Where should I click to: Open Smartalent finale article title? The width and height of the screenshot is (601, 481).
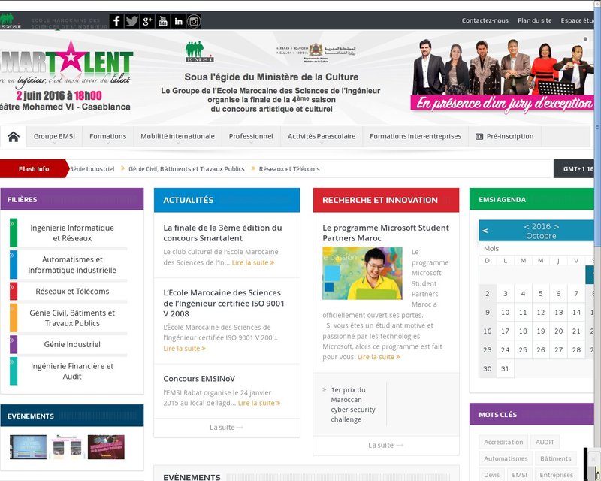click(x=222, y=233)
